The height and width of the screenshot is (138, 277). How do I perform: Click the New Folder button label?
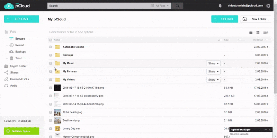click(x=259, y=19)
